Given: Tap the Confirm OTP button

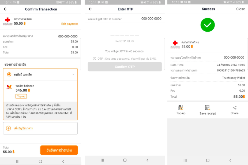Looking at the screenshot, I should [x=125, y=67].
